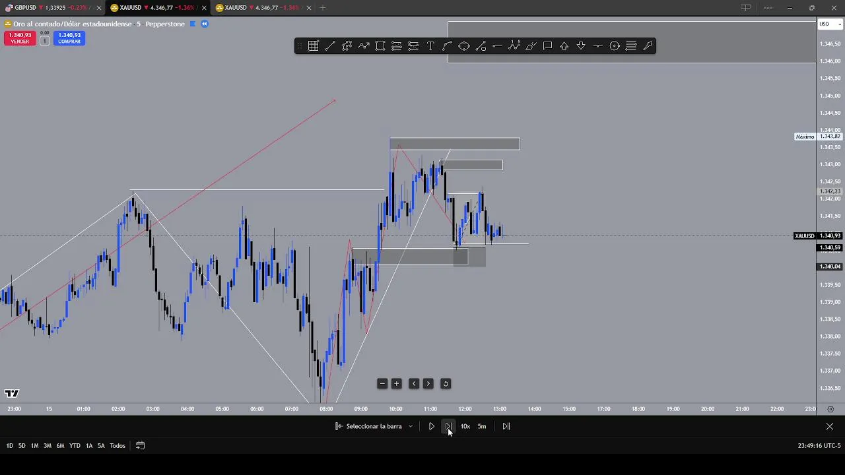Select the brush drawing tool

[x=531, y=46]
